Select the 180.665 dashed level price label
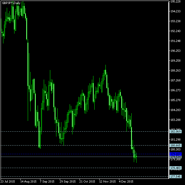This screenshot has height=185, width=185. click(x=175, y=145)
